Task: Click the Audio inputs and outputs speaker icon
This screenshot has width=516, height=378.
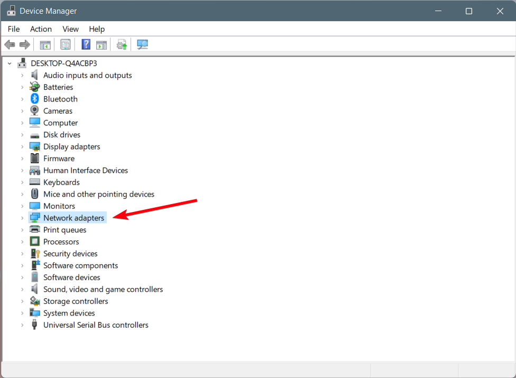Action: click(x=34, y=75)
